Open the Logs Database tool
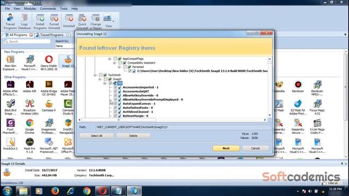Viewport: 349px width, 196px height. pyautogui.click(x=24, y=21)
